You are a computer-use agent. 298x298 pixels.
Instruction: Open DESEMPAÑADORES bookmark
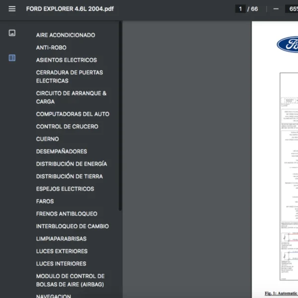[x=62, y=151]
